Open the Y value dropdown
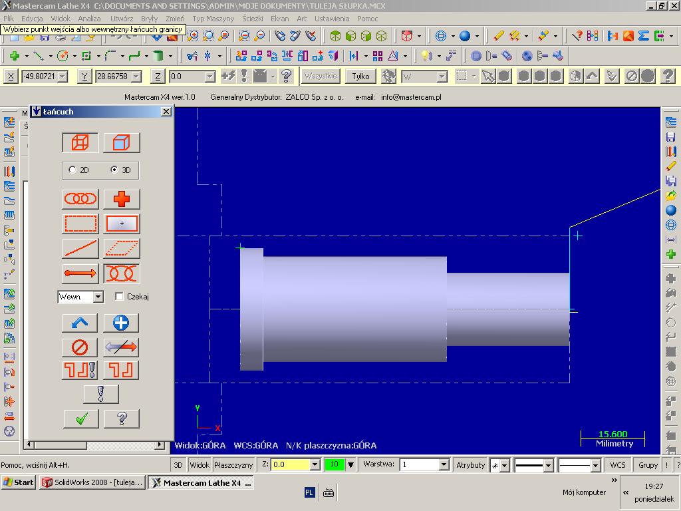The image size is (681, 511). coord(137,77)
